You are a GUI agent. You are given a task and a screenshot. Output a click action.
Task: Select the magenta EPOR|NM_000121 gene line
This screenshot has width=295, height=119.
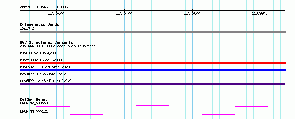[x=152, y=114]
